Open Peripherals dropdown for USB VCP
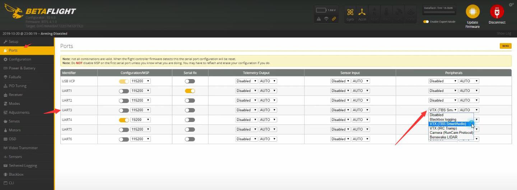This screenshot has width=517, height=190. (443, 81)
